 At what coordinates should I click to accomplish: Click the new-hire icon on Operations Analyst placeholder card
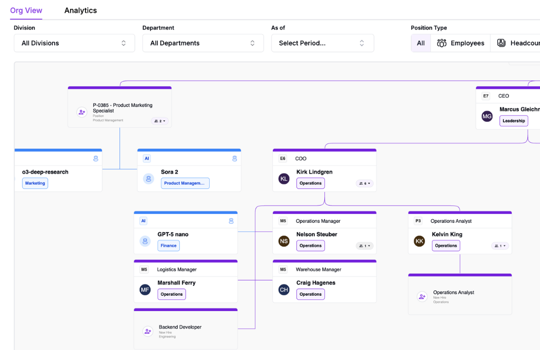(422, 296)
